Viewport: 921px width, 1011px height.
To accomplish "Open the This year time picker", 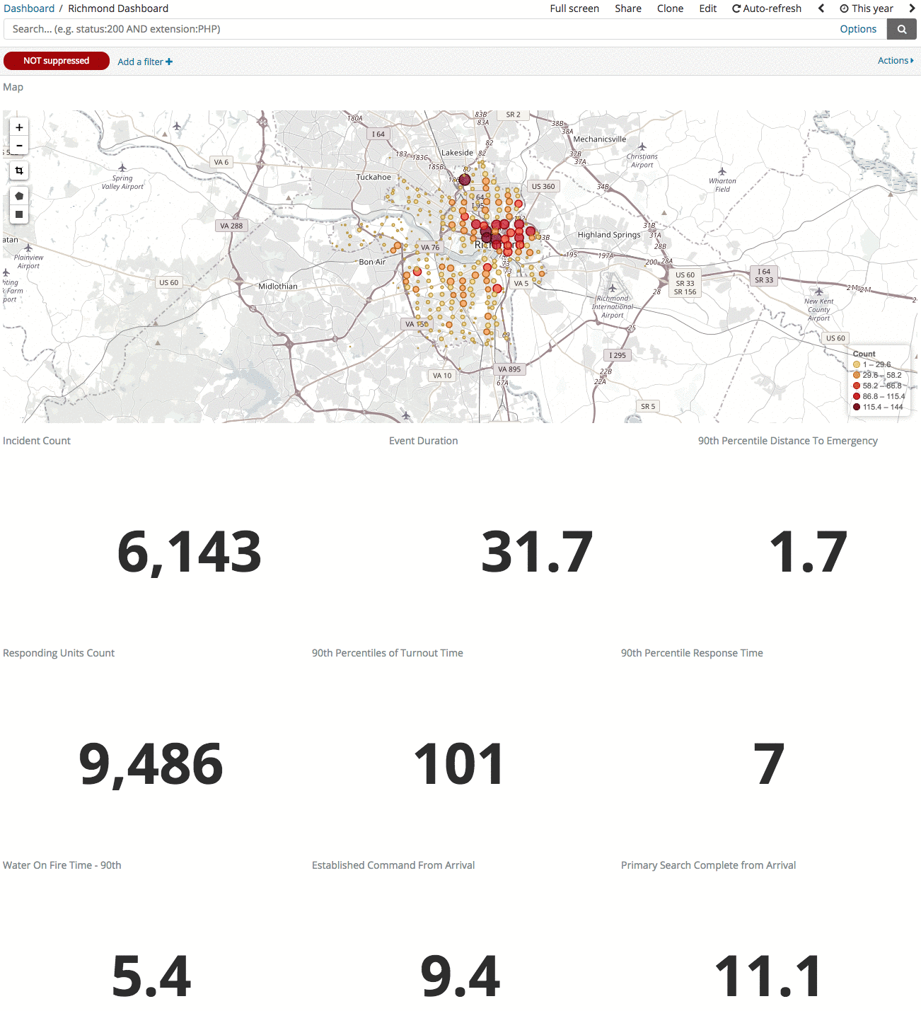I will click(867, 8).
